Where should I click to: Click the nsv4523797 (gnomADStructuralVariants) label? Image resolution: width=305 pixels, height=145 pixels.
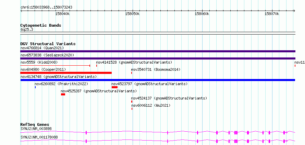(x=149, y=84)
